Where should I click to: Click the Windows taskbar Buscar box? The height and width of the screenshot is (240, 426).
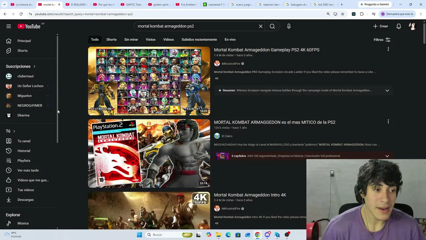(170, 235)
